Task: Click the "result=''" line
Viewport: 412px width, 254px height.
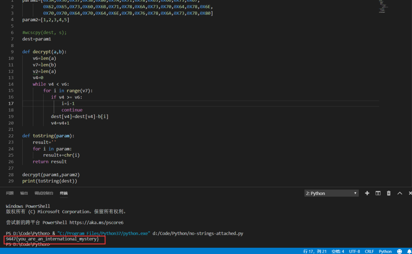Action: click(x=44, y=142)
